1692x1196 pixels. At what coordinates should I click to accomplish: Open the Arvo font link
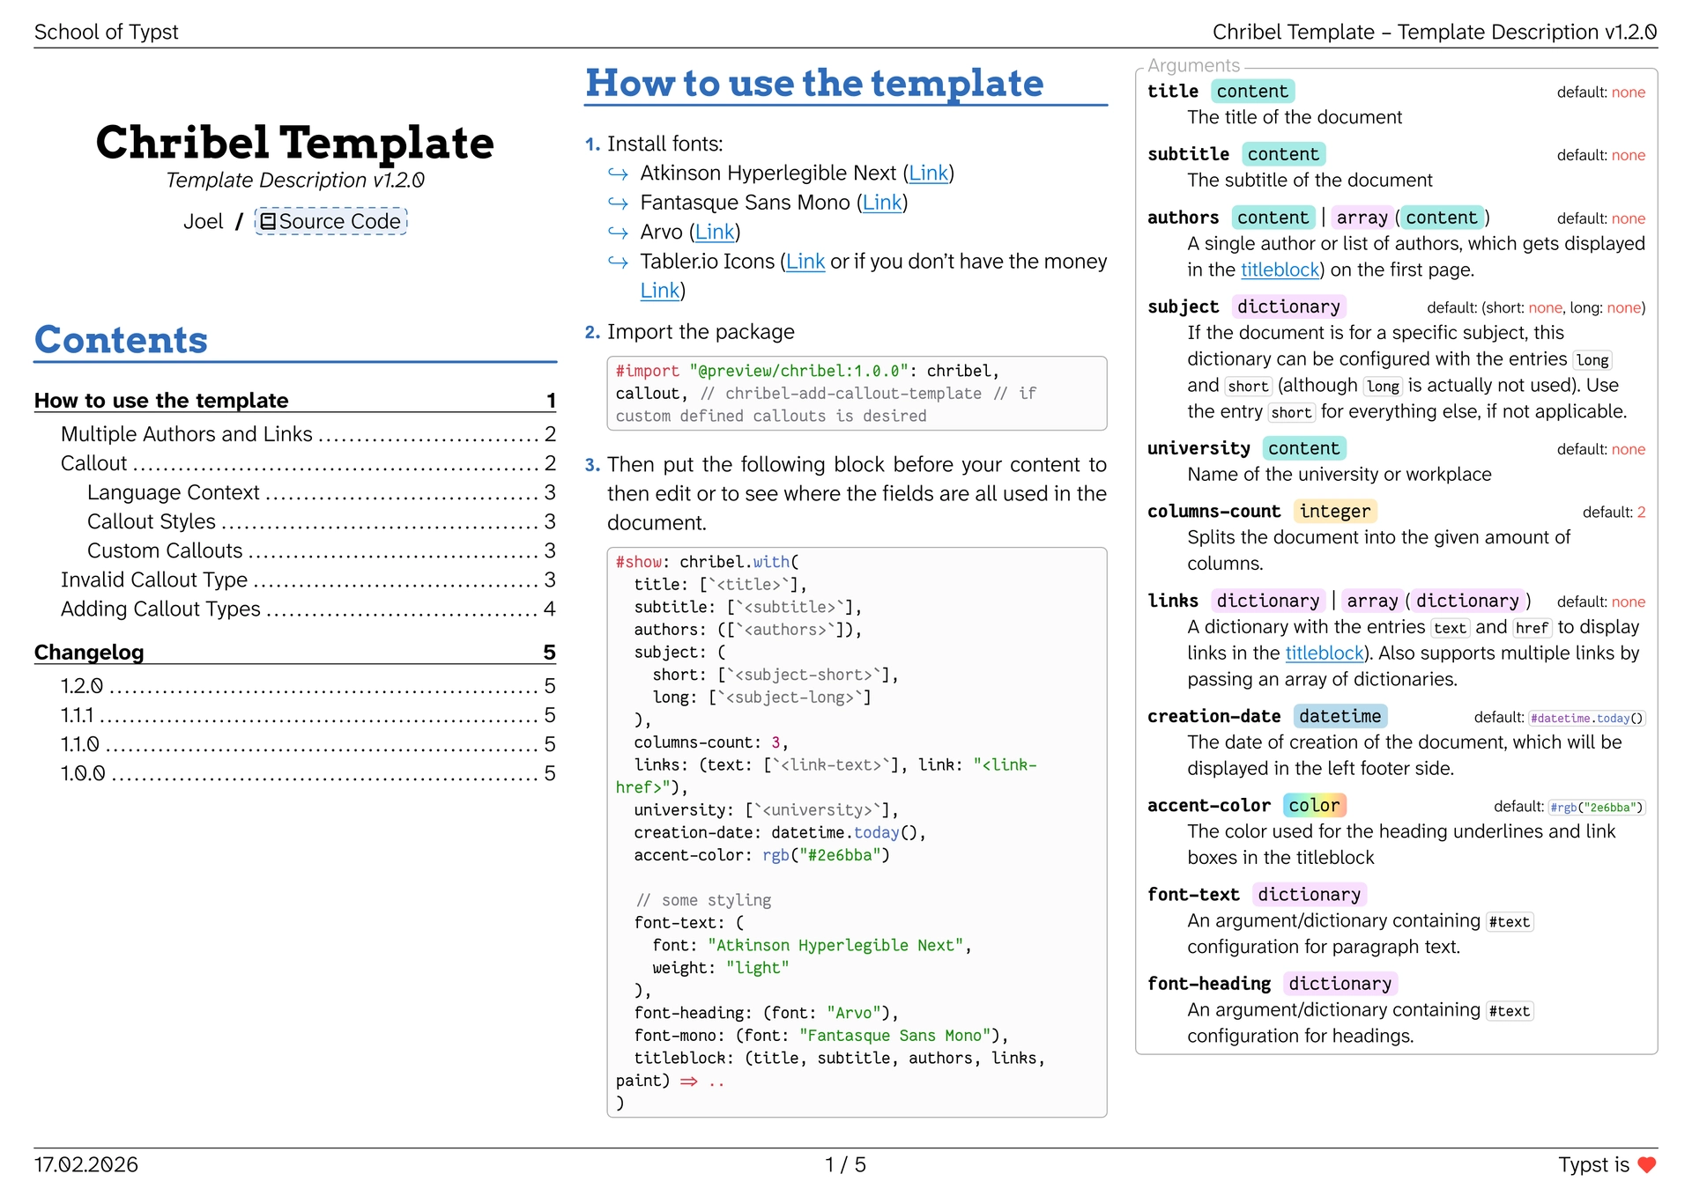pos(715,233)
